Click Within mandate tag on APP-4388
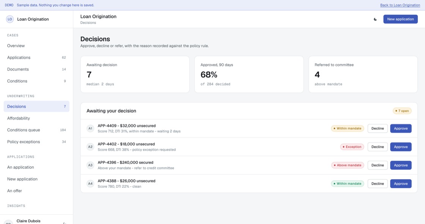The height and width of the screenshot is (224, 425). (348, 184)
